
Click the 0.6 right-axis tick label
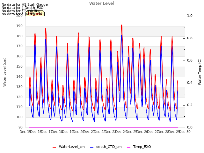tap(190, 60)
